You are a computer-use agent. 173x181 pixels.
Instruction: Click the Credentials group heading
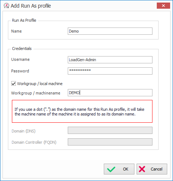pos(22,49)
